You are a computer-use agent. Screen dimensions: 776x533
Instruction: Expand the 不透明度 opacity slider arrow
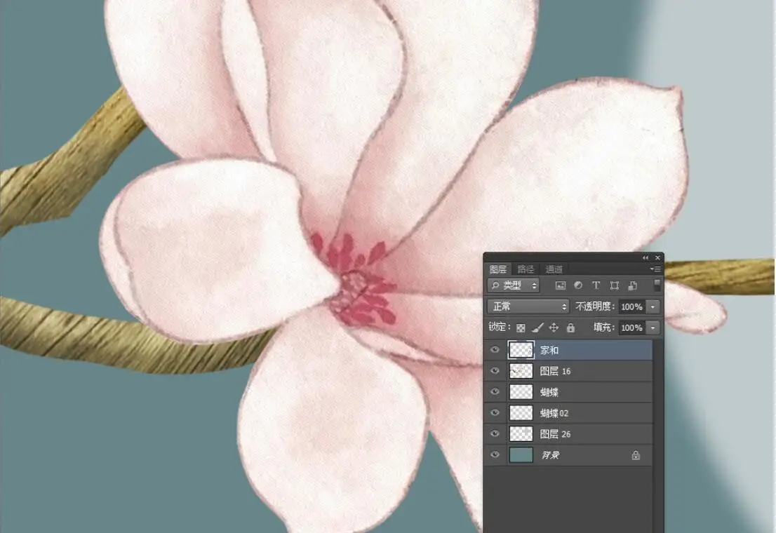653,307
